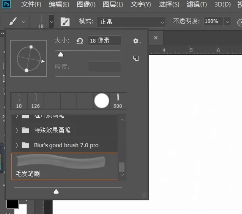Open the opacity 不透明度 dropdown arrow
Screen dimensions: 242x214
click(x=227, y=22)
